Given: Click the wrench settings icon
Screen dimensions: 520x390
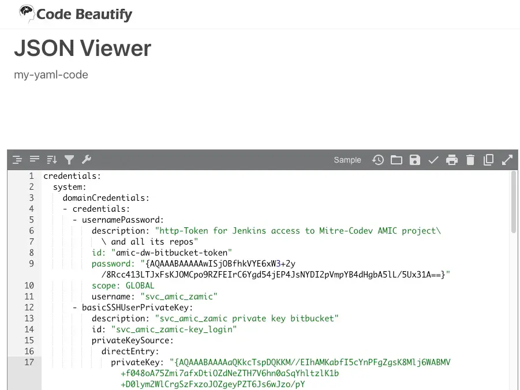Looking at the screenshot, I should 87,160.
